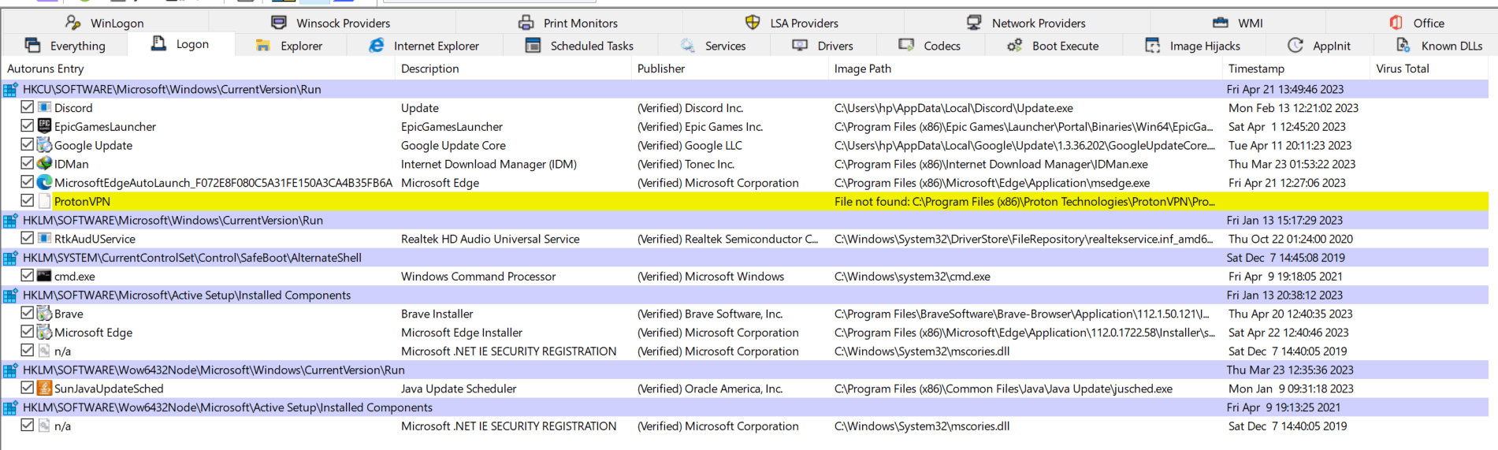Click 'Internet Download Manager (IDM)' description
1498x450 pixels.
coord(489,164)
